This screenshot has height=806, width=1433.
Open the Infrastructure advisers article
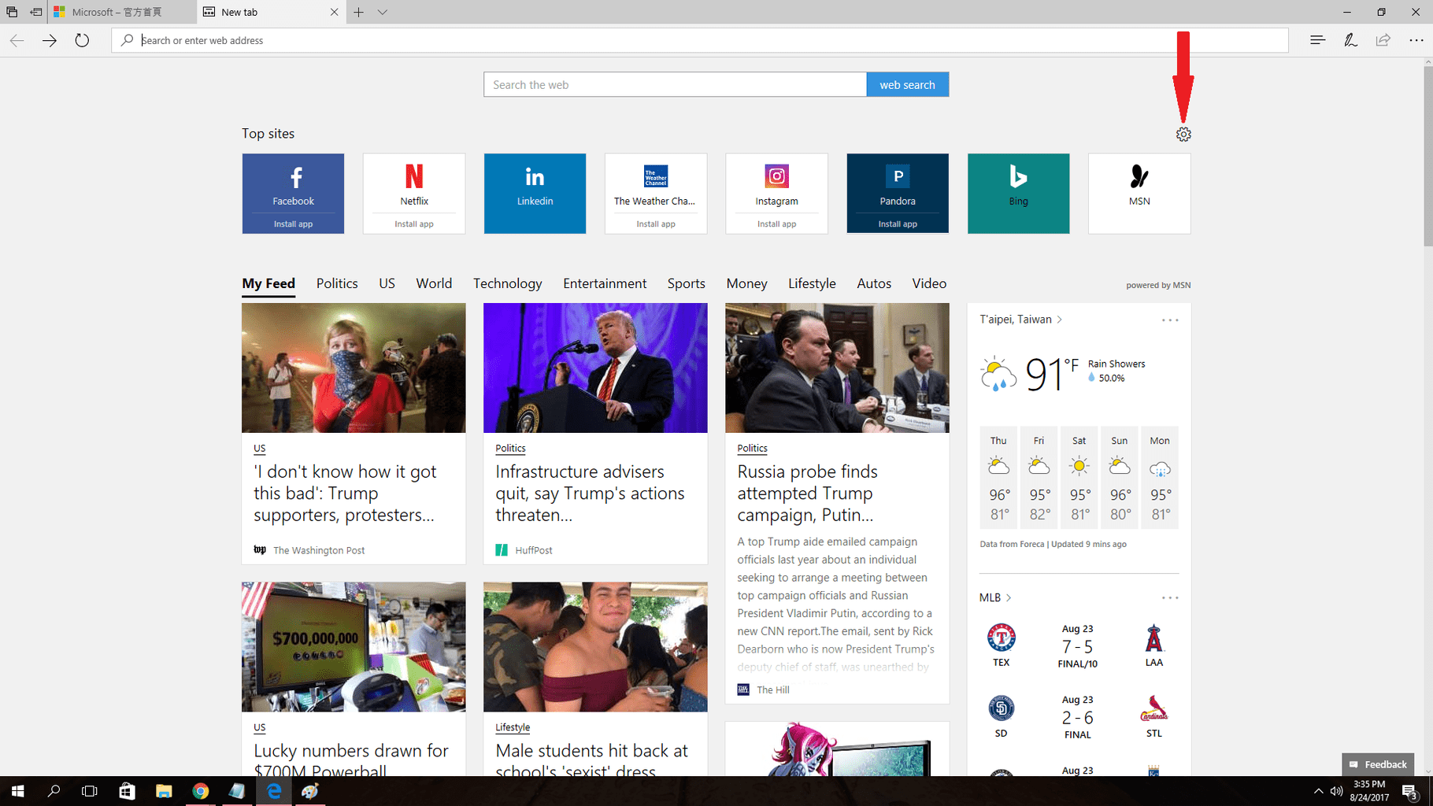pos(590,494)
